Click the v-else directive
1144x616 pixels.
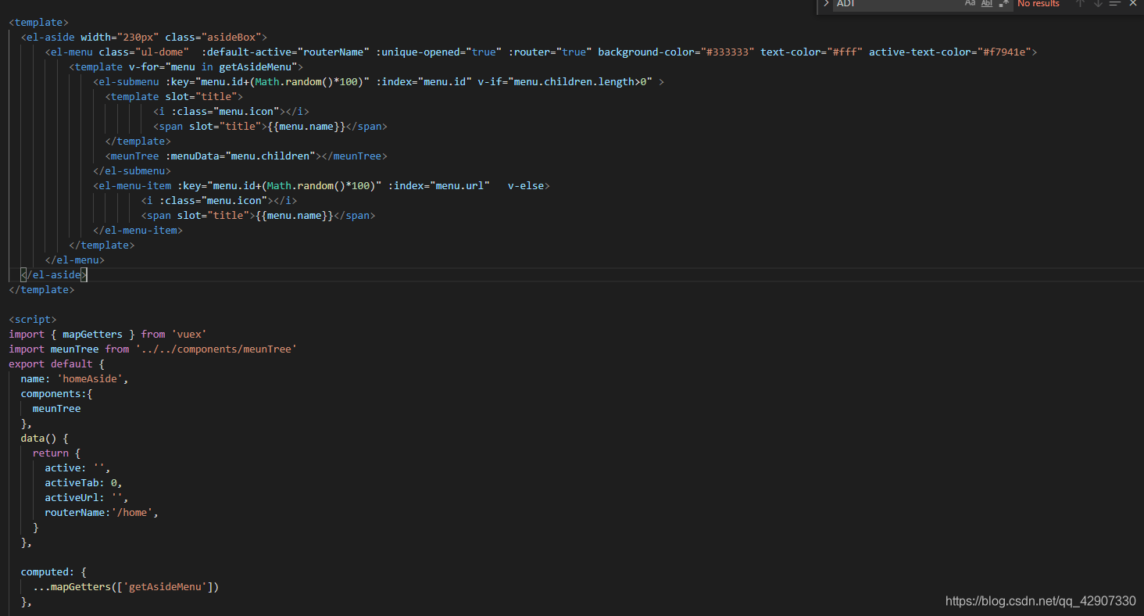(x=526, y=185)
